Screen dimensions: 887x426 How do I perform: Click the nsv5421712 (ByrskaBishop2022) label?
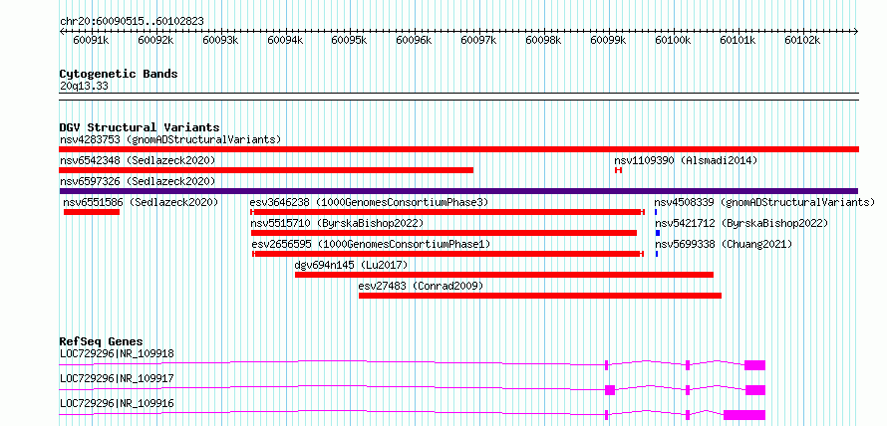(x=741, y=223)
